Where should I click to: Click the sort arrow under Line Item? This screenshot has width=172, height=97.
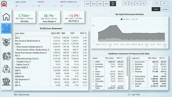pos(16,35)
